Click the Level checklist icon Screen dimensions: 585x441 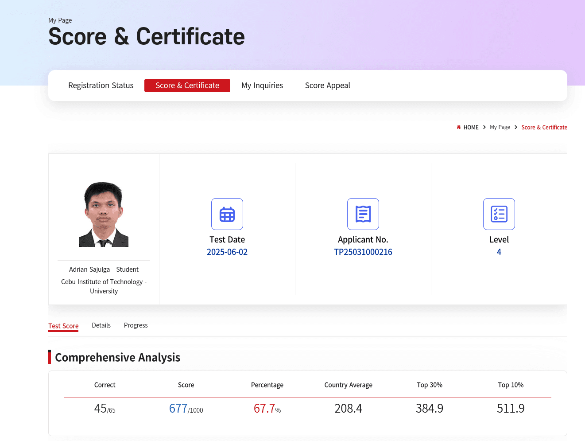coord(499,214)
